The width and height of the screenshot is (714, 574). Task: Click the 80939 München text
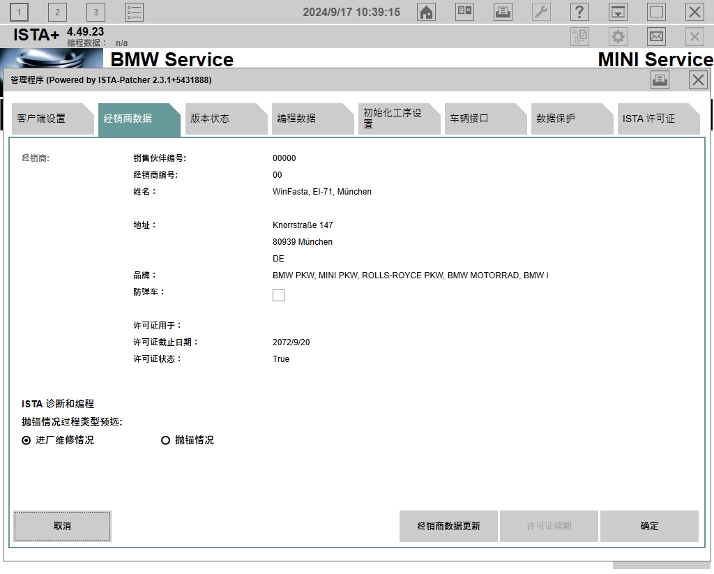303,242
